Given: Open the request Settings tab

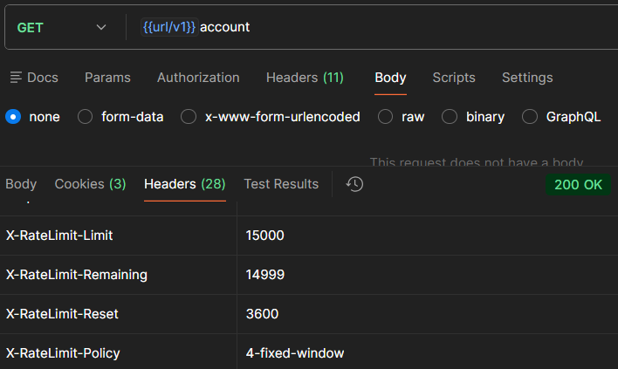Looking at the screenshot, I should coord(527,78).
